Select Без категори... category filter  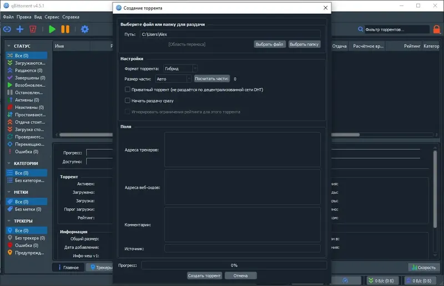pyautogui.click(x=27, y=180)
